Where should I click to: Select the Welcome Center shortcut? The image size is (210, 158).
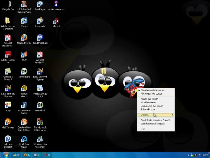pyautogui.click(x=24, y=108)
